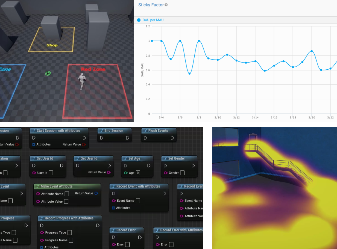Screen dimensions: 337x249
Task: Click the yellow Shop zone label
Action: (x=52, y=45)
